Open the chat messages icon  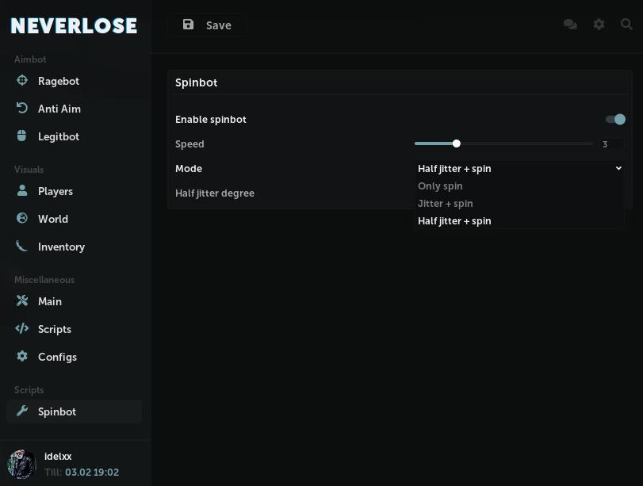[570, 25]
